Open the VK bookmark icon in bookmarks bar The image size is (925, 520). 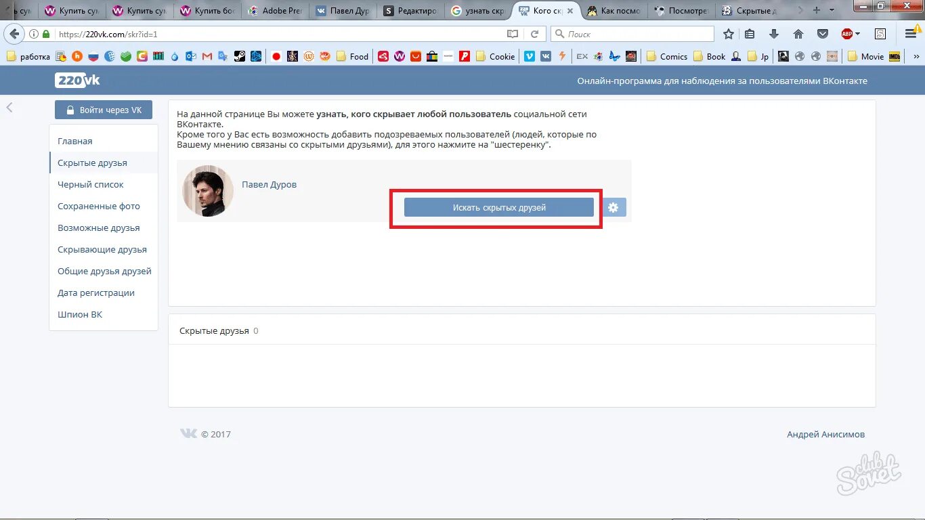(x=546, y=57)
